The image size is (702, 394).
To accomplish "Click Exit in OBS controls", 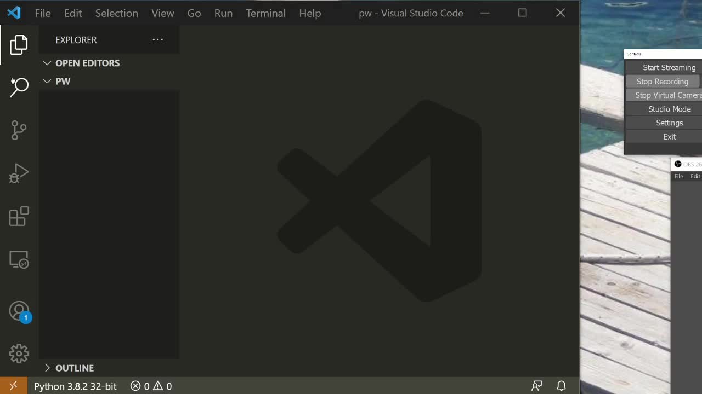I will point(664,137).
